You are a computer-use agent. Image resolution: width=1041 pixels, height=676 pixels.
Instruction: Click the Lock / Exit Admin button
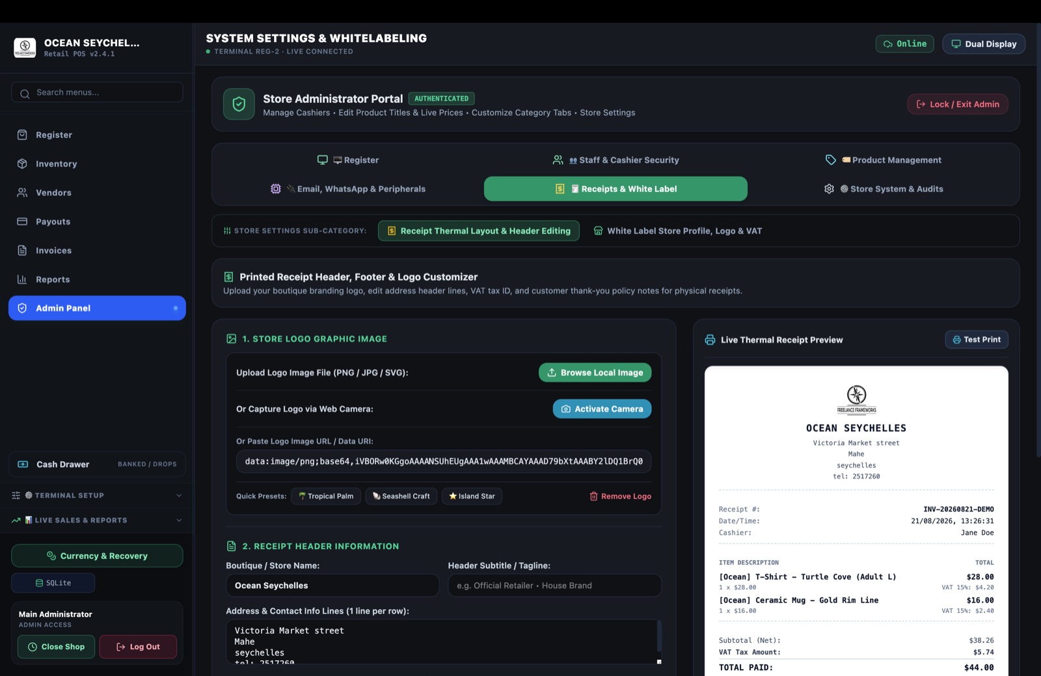coord(958,104)
